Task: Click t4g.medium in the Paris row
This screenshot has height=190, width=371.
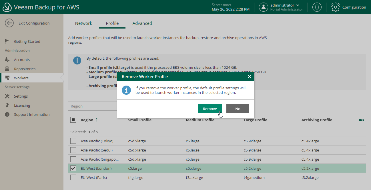Action: tap(254, 177)
